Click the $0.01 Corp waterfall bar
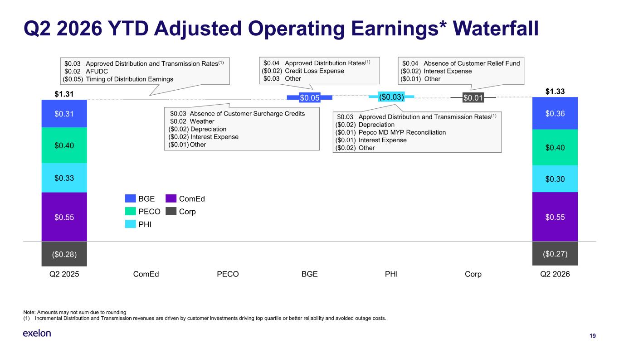This screenshot has width=619, height=348. click(x=473, y=97)
